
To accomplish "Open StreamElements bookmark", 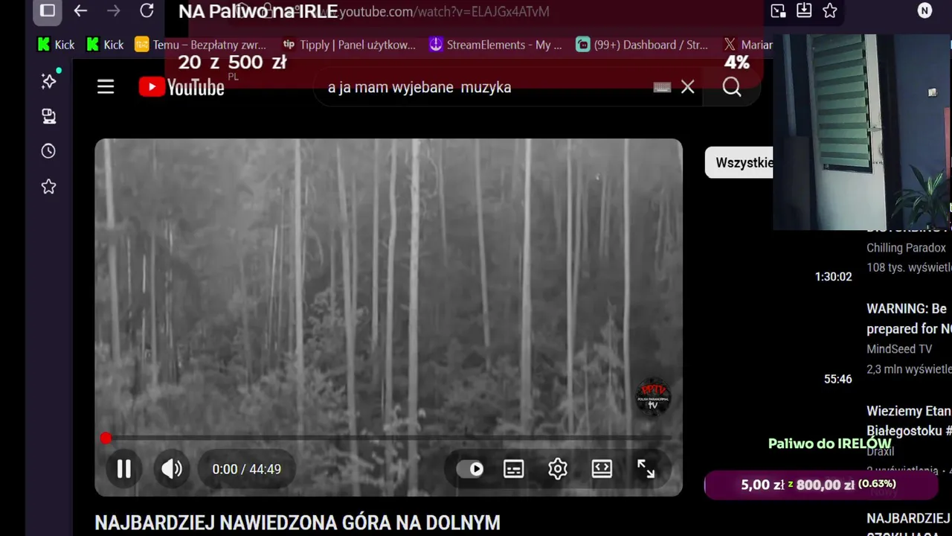I will 495,45.
